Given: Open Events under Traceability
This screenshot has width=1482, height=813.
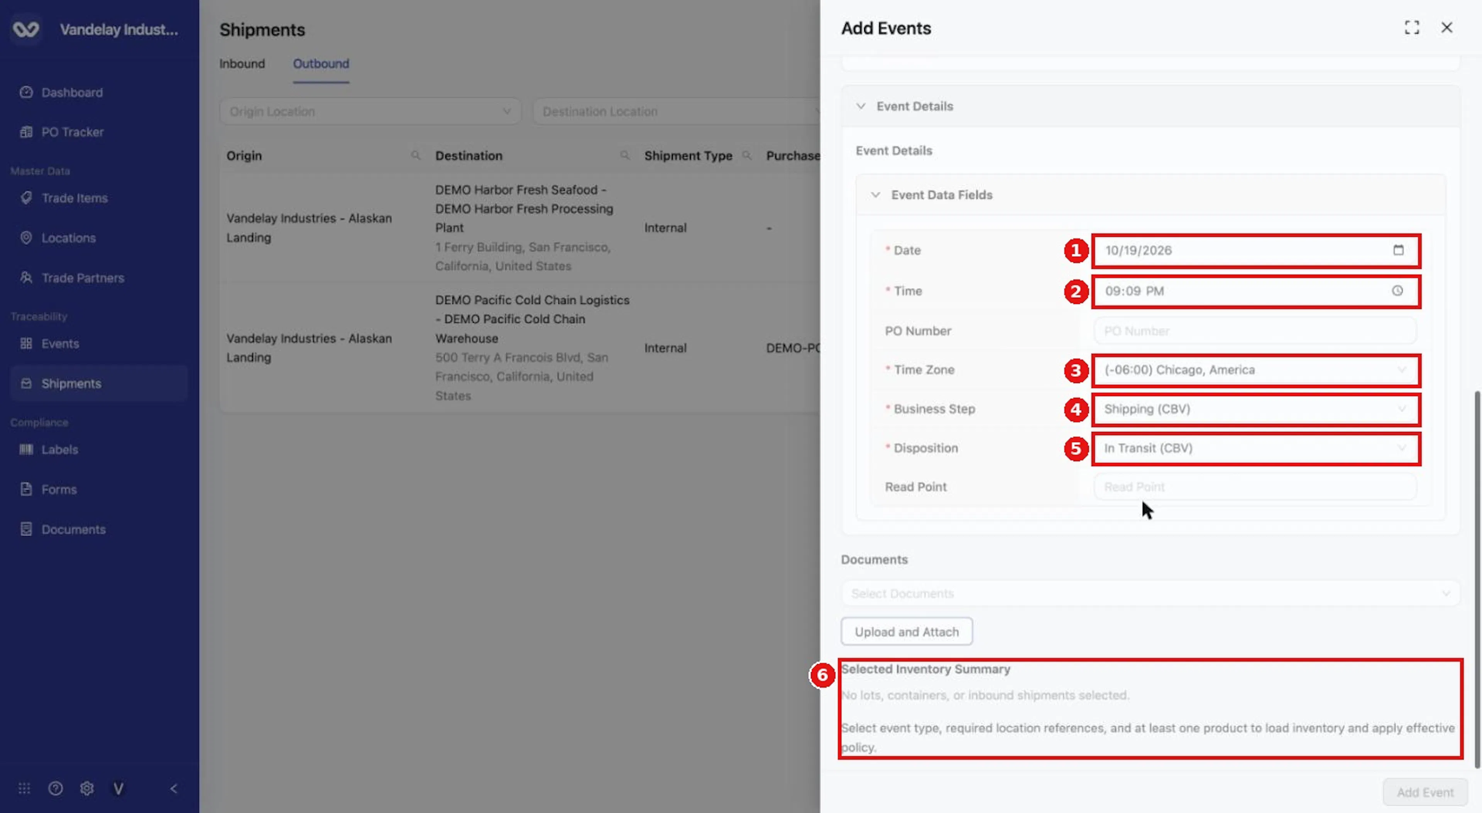Looking at the screenshot, I should [x=60, y=343].
